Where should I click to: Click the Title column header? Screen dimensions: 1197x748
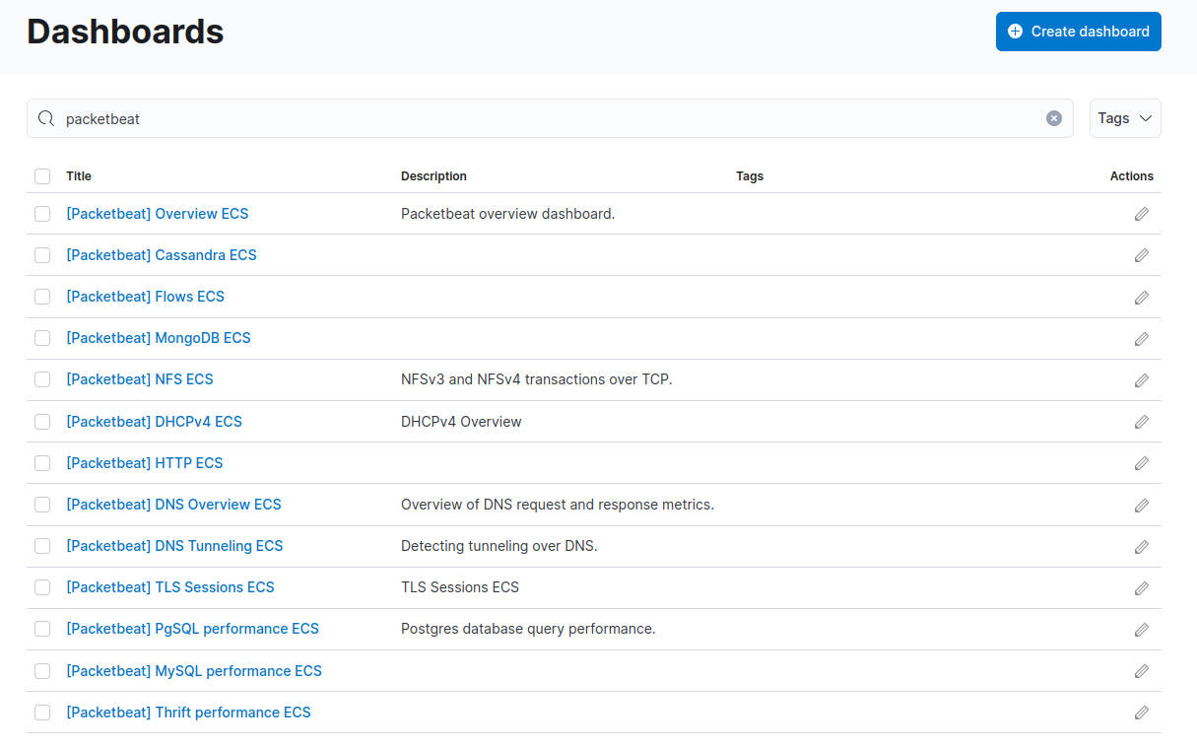click(x=79, y=176)
